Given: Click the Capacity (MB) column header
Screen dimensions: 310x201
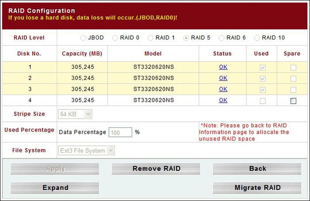Looking at the screenshot, I should [x=82, y=54].
